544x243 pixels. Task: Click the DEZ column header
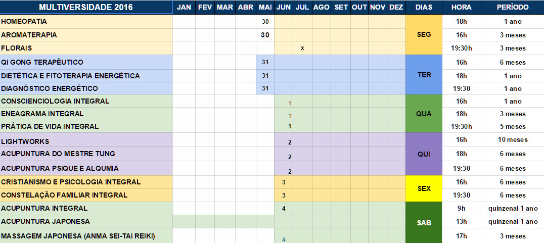(396, 7)
